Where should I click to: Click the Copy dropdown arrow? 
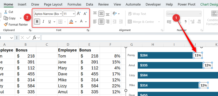pos(21,18)
